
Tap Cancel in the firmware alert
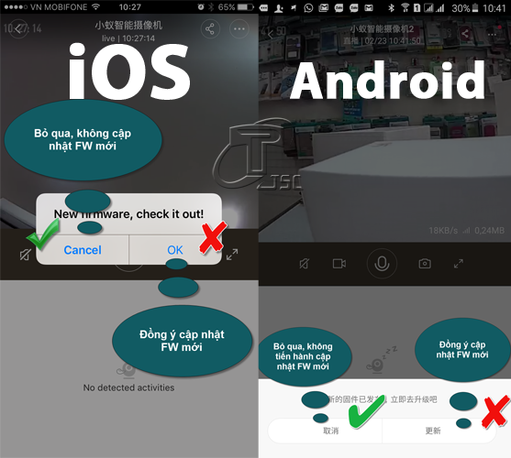coord(83,250)
